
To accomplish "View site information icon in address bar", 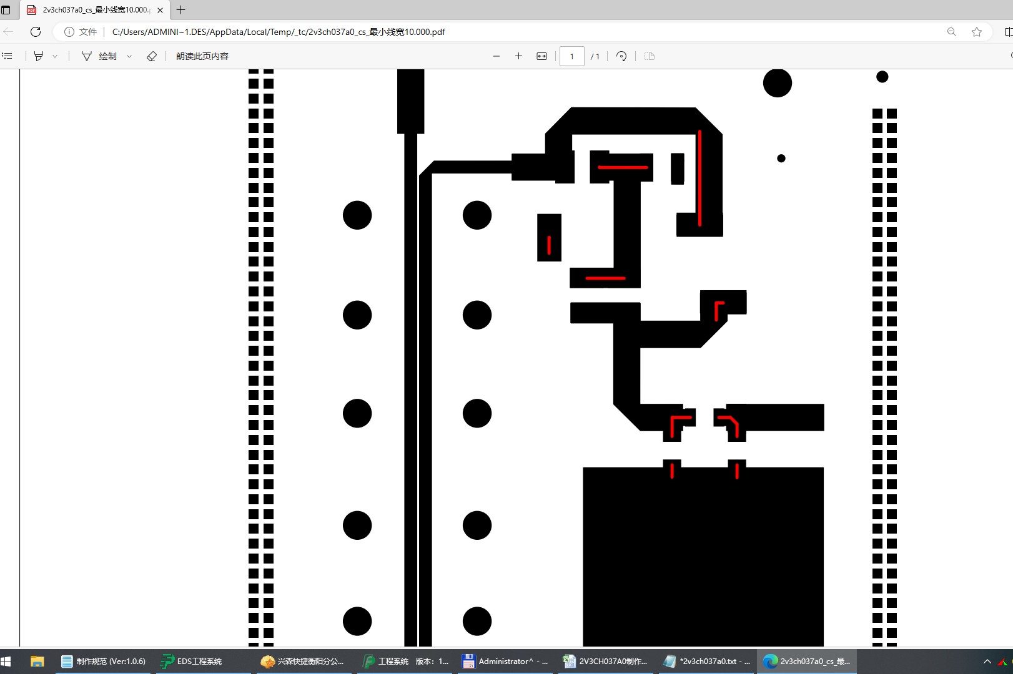I will tap(69, 32).
